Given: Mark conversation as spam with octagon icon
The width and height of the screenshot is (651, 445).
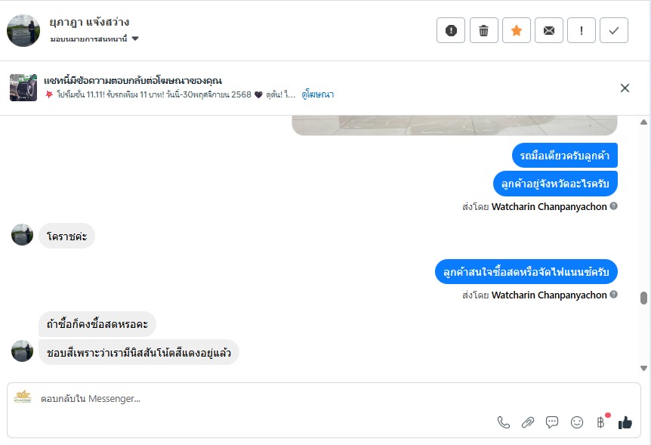Looking at the screenshot, I should (451, 30).
